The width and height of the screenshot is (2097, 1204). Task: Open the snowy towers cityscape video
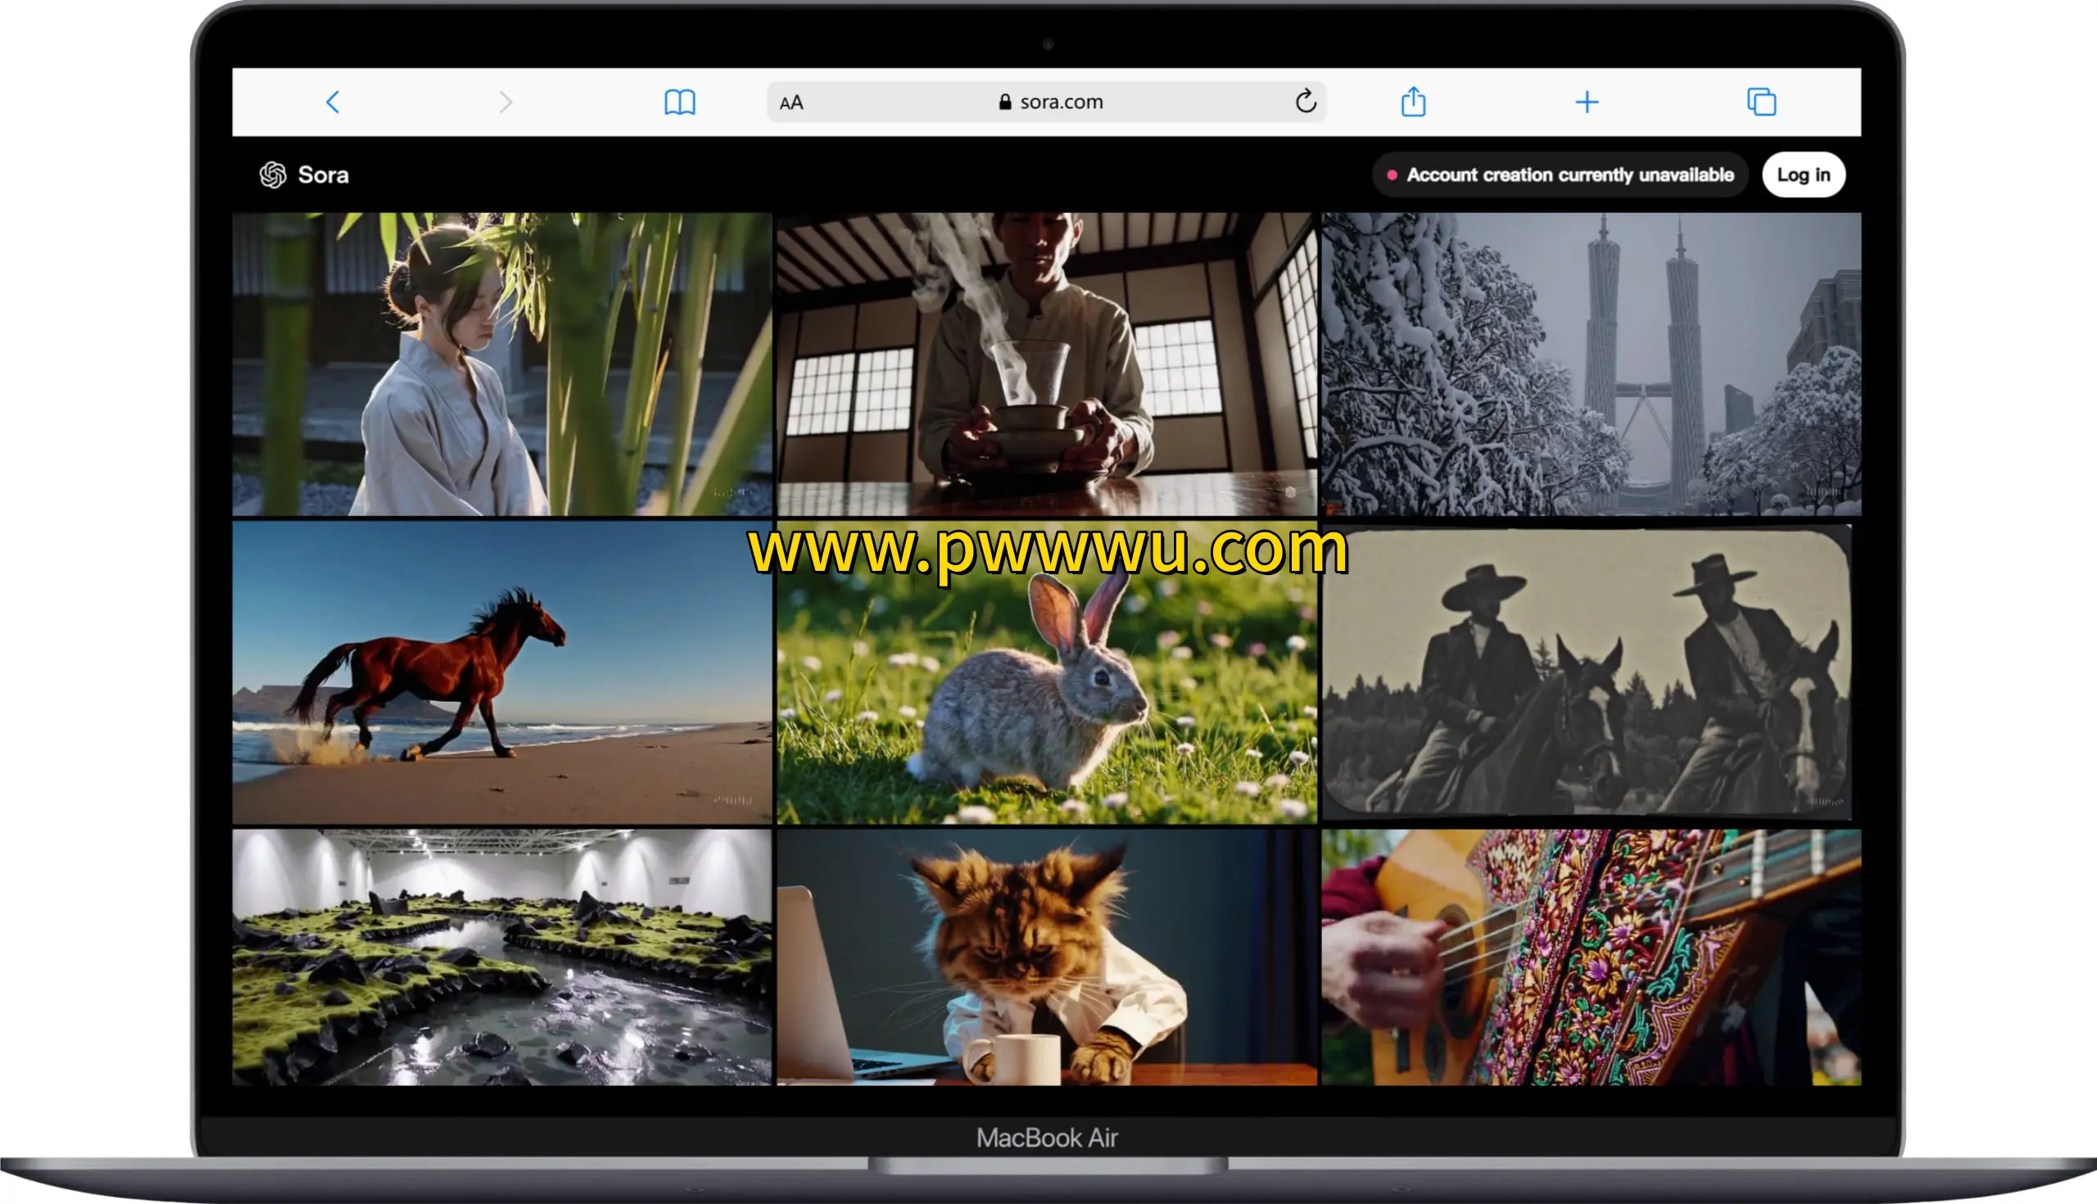(x=1591, y=364)
